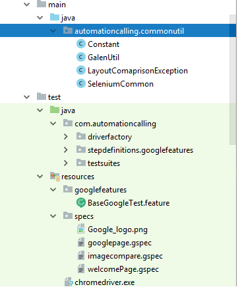Click the green java test folder icon

[55, 110]
